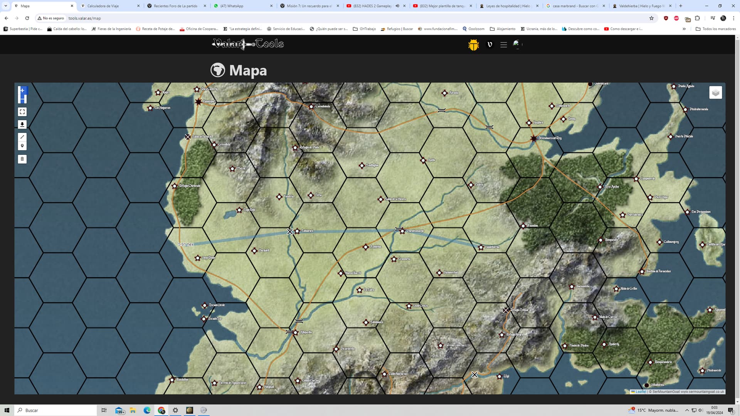Open the notifications center icon
The image size is (740, 416).
click(x=731, y=410)
